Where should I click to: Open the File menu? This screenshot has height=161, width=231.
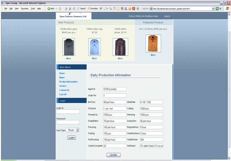pos(6,9)
